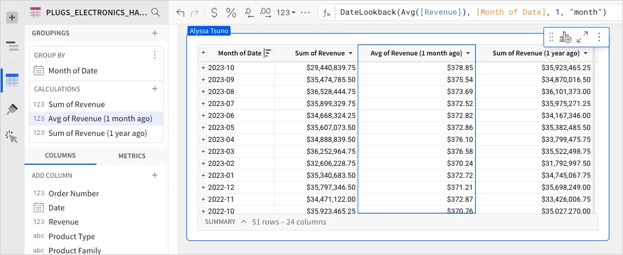
Task: Expand the 2023-02 row
Action: (x=203, y=163)
